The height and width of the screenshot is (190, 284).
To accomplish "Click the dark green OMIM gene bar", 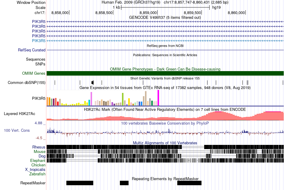I will [165, 73].
